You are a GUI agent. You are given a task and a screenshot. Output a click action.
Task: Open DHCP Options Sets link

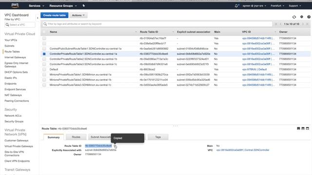[x=16, y=72]
